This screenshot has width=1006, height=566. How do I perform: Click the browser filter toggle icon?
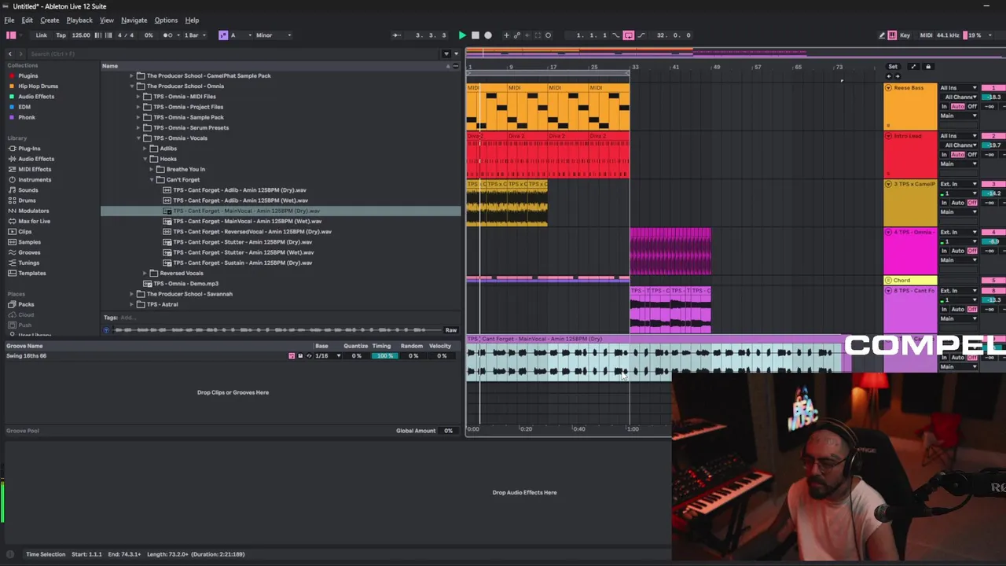click(x=446, y=54)
